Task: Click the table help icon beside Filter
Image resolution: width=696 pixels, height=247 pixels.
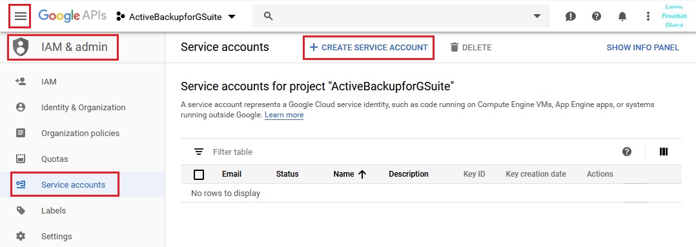Action: click(x=627, y=152)
